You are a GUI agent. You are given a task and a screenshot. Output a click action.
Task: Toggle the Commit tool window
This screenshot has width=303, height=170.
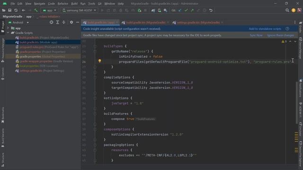pyautogui.click(x=3, y=74)
